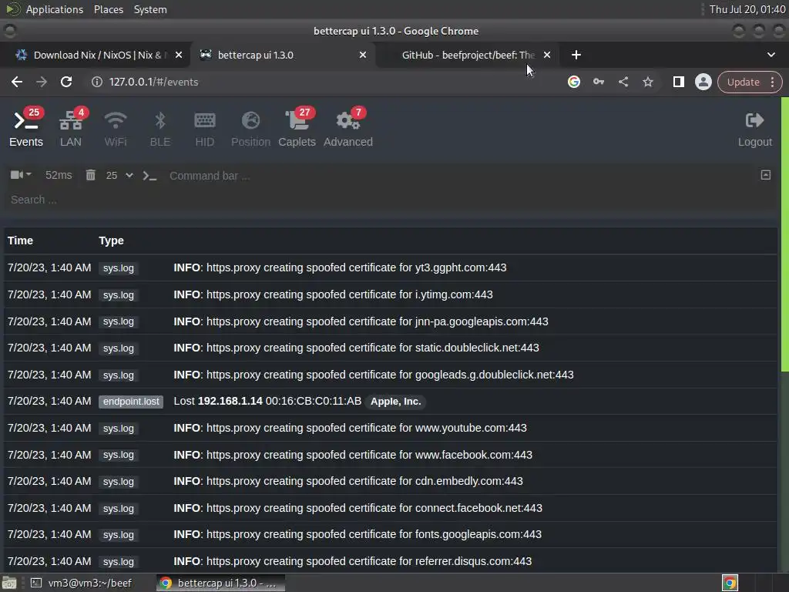This screenshot has height=592, width=789.
Task: Select the connect.facebook.net:443 log row
Action: coord(391,508)
